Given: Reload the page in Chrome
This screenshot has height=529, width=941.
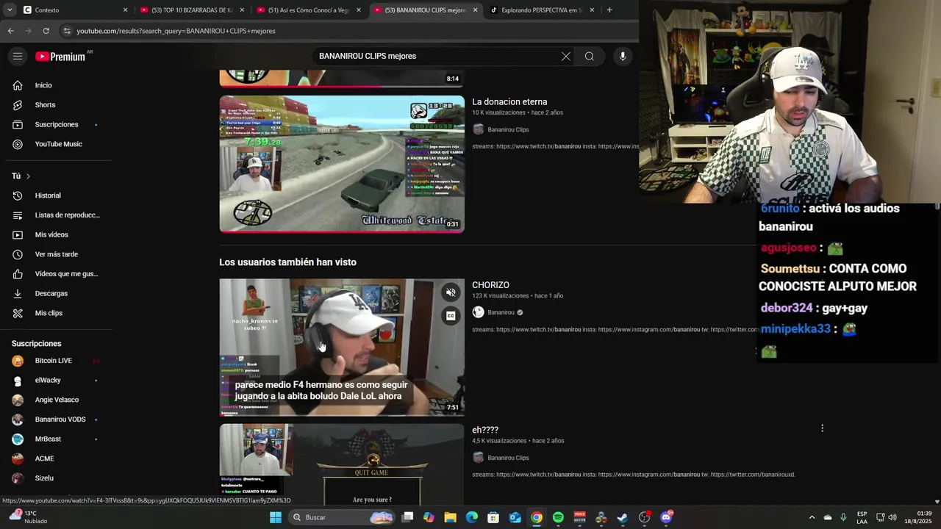Looking at the screenshot, I should point(46,31).
